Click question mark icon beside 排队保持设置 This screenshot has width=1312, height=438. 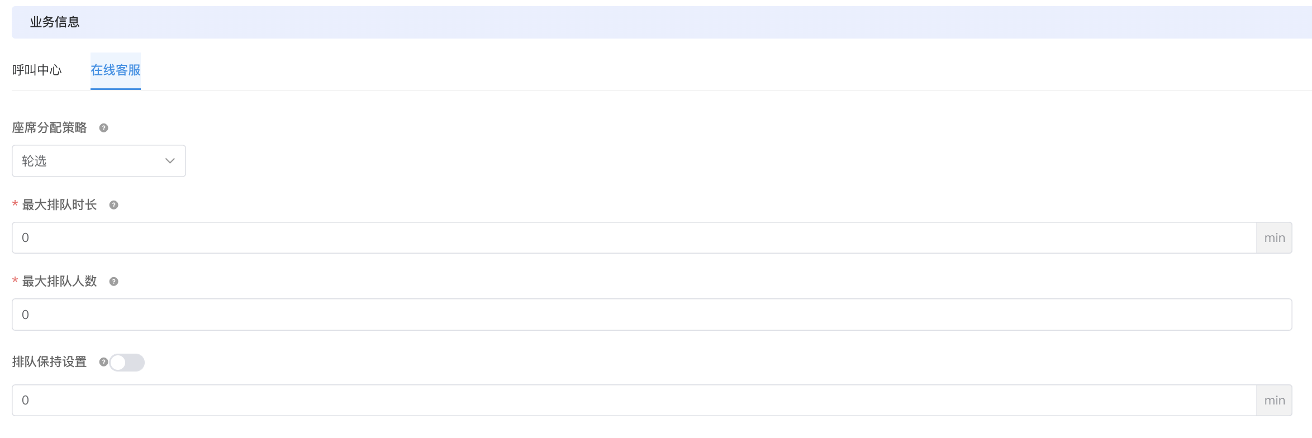coord(103,362)
